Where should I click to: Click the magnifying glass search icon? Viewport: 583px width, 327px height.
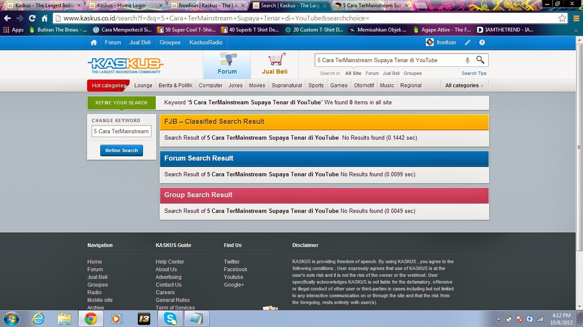pyautogui.click(x=480, y=60)
